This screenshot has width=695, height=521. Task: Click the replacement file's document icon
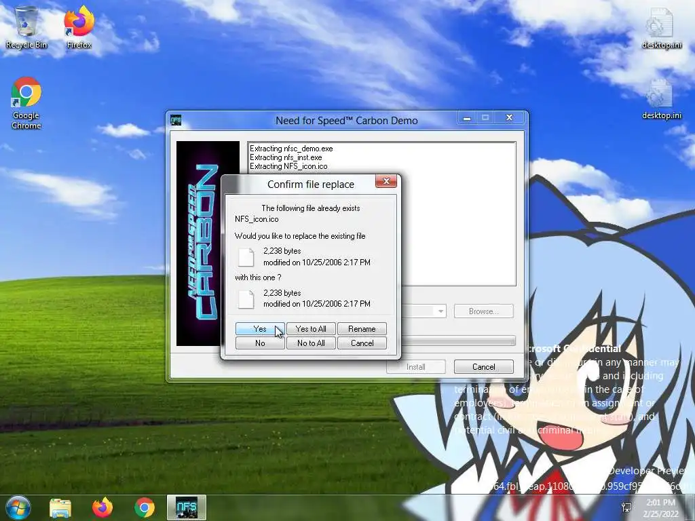click(x=246, y=299)
